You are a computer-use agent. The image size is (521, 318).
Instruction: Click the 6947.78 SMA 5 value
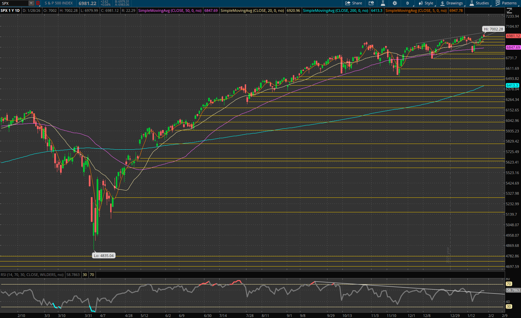[x=456, y=10]
